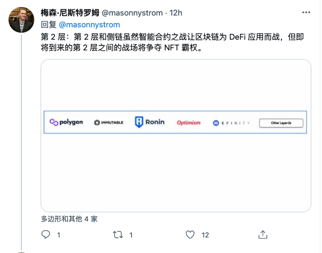This screenshot has height=253, width=322.
Task: Click the author display name 梅森·尼斯特罗姆
Action: click(x=70, y=13)
